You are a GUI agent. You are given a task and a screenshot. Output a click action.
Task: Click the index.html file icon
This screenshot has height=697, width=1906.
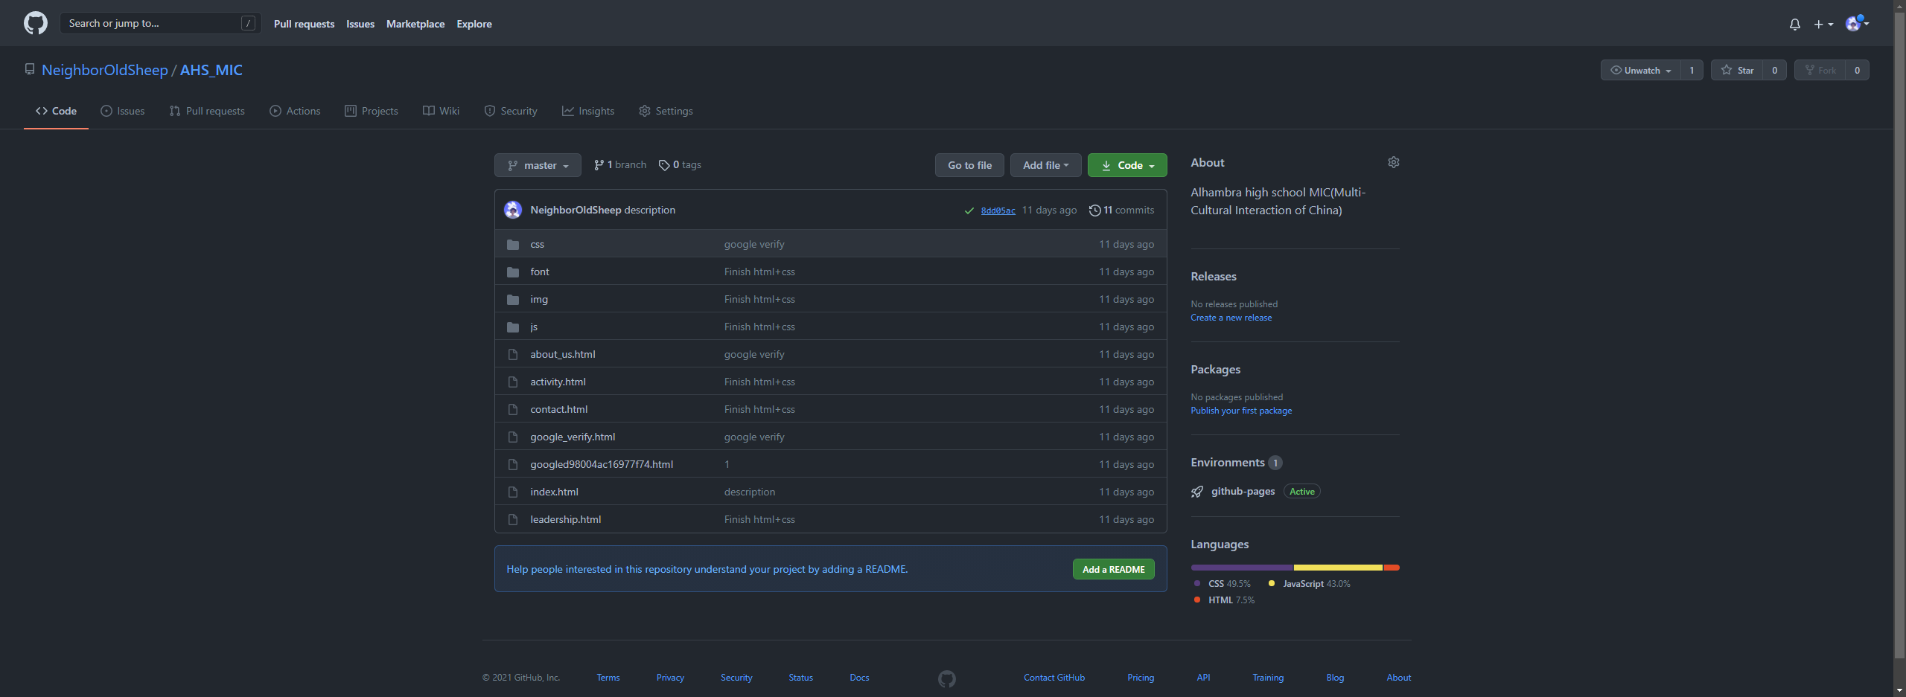[x=513, y=492]
